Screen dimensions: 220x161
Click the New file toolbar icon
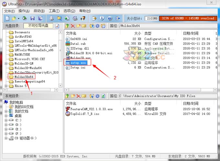point(6,18)
